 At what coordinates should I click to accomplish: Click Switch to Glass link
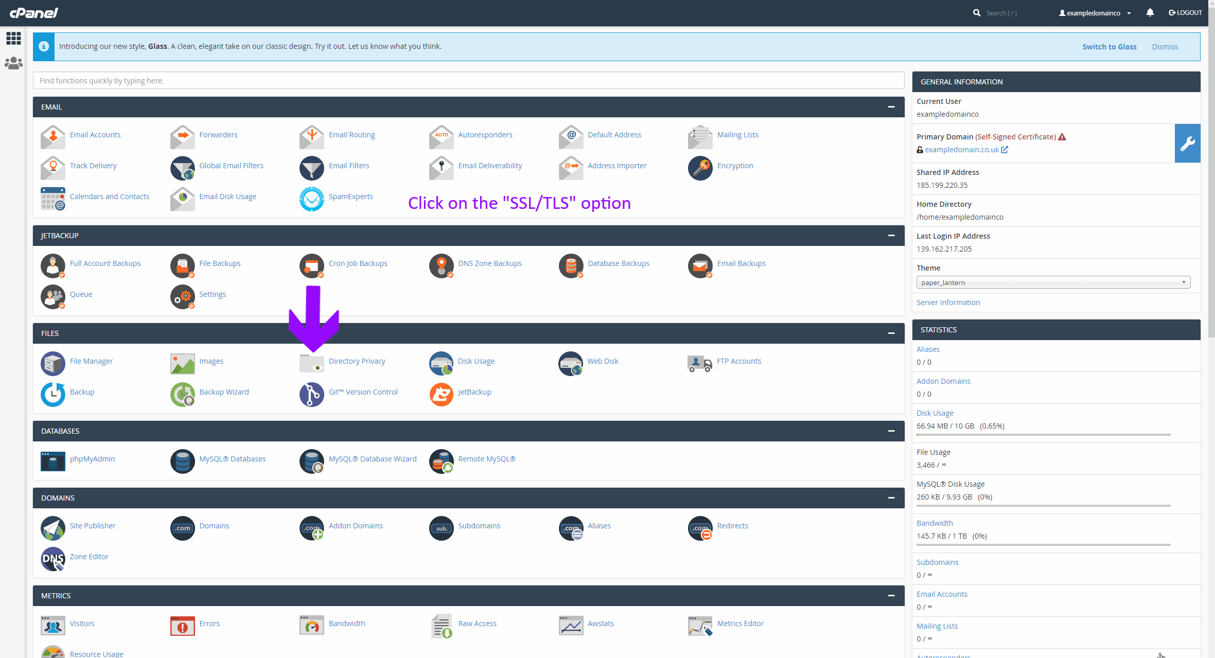tap(1110, 47)
